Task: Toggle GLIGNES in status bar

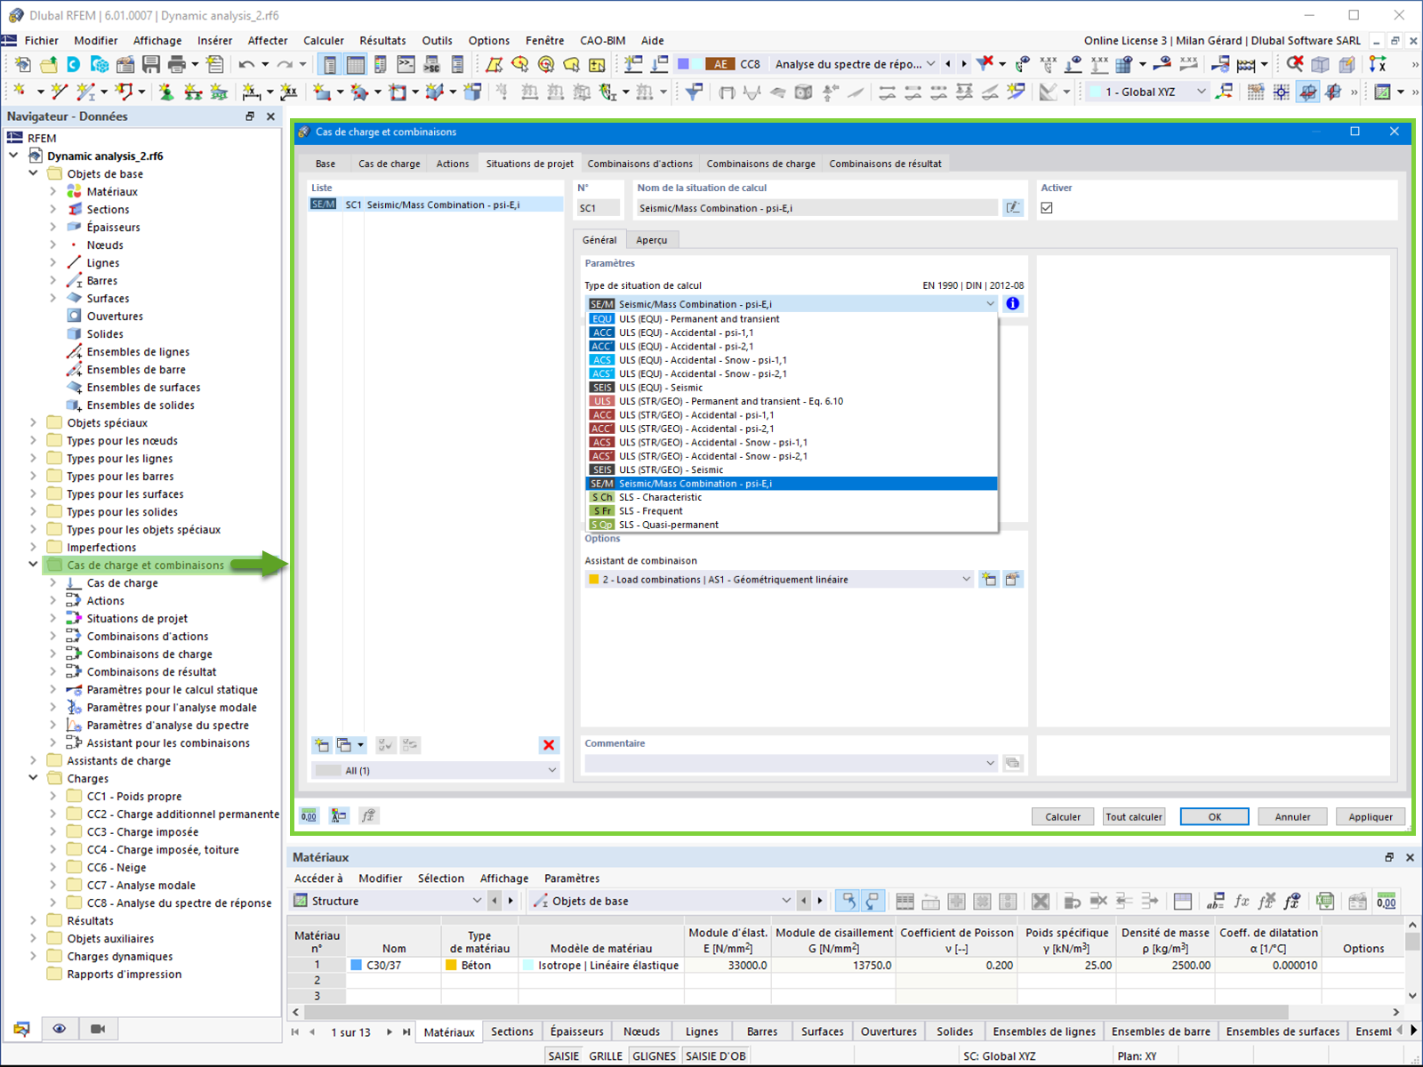Action: (x=655, y=1055)
